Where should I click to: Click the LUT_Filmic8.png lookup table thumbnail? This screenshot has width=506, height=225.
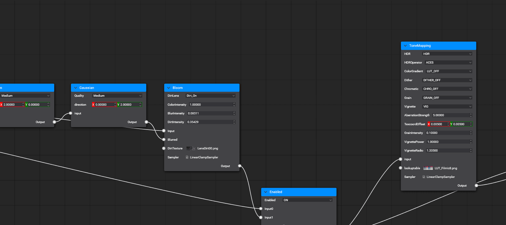click(428, 168)
